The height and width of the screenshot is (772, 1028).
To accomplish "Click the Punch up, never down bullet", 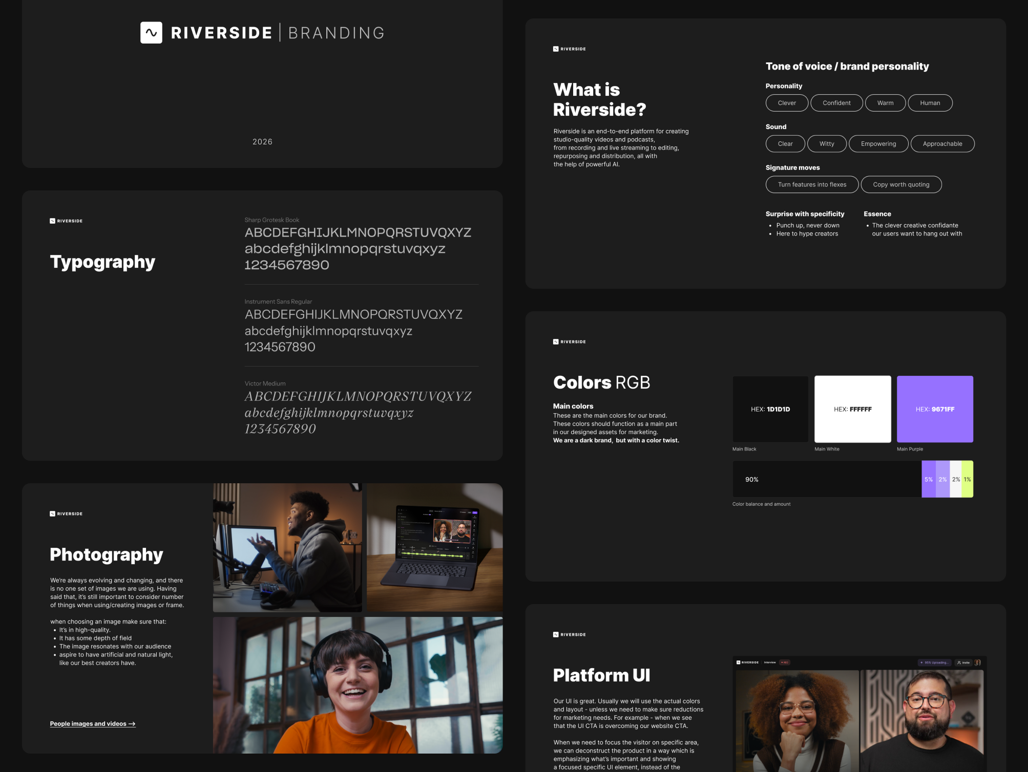I will (808, 225).
